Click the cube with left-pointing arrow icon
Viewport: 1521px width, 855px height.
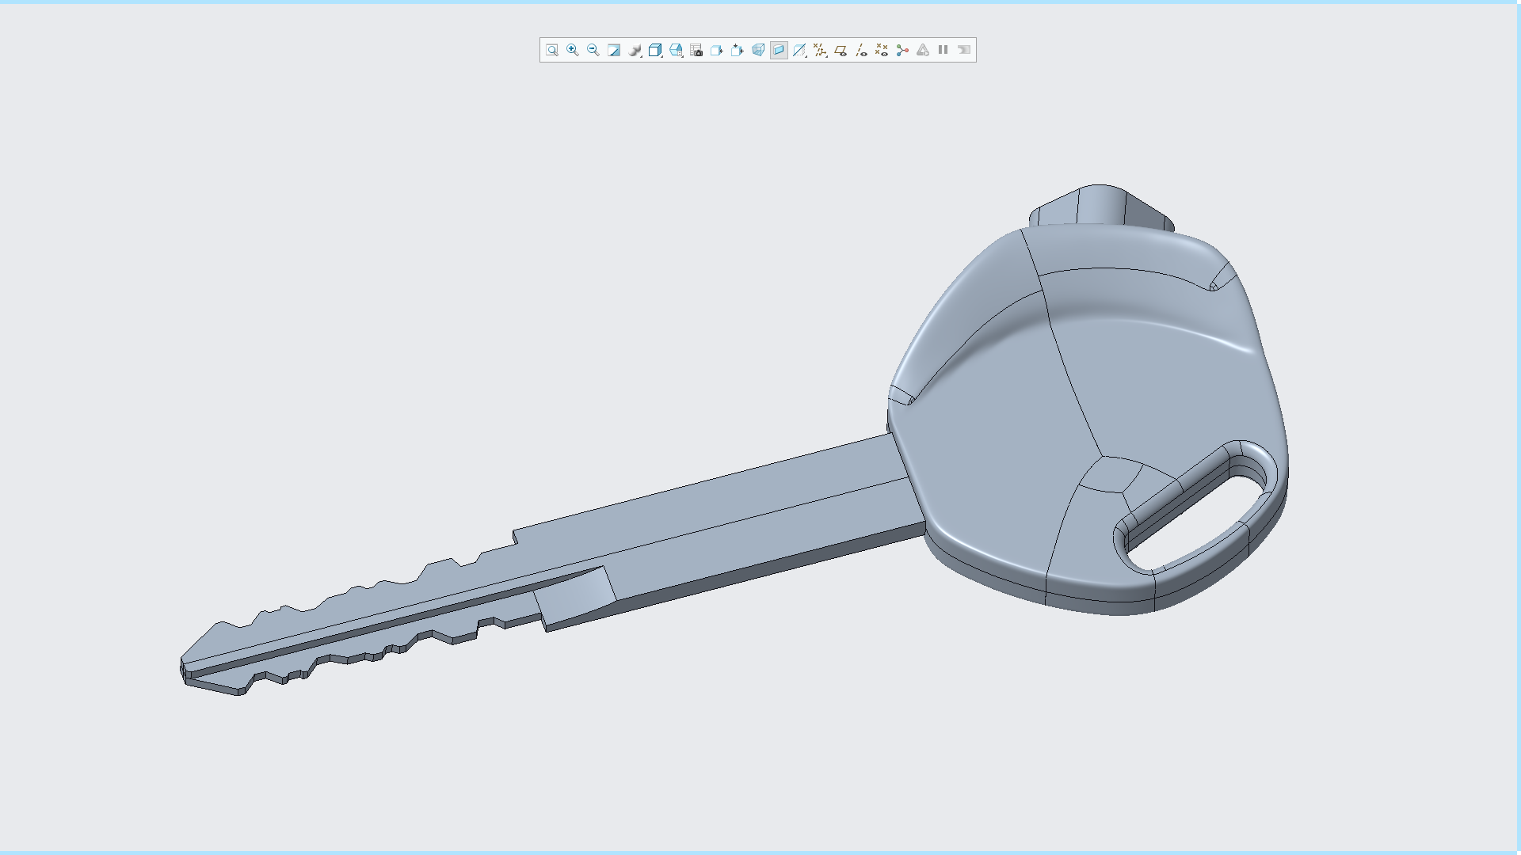click(717, 50)
